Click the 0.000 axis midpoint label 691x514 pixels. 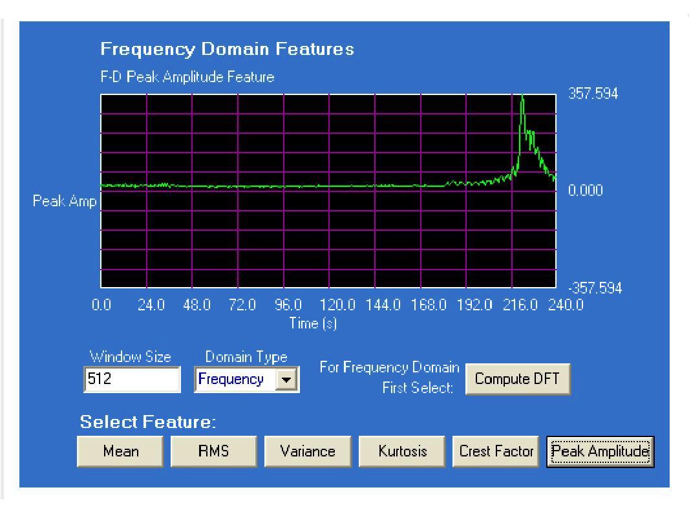pos(586,191)
